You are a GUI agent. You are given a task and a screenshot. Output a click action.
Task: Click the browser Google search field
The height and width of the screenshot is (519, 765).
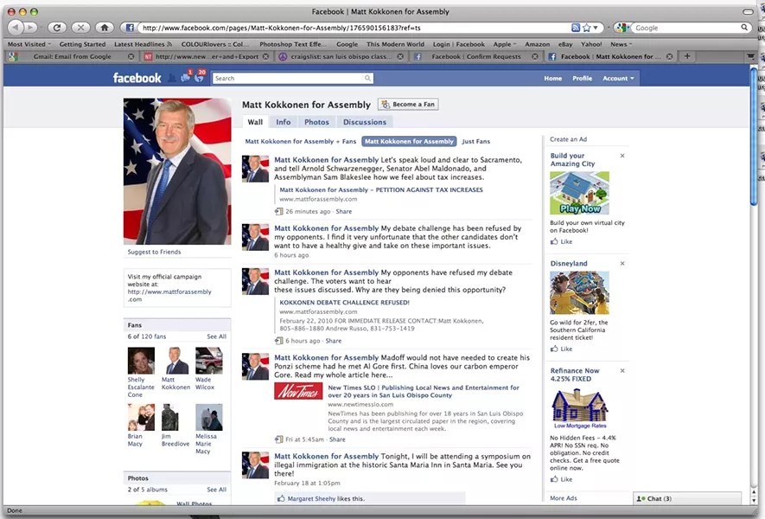click(x=686, y=28)
